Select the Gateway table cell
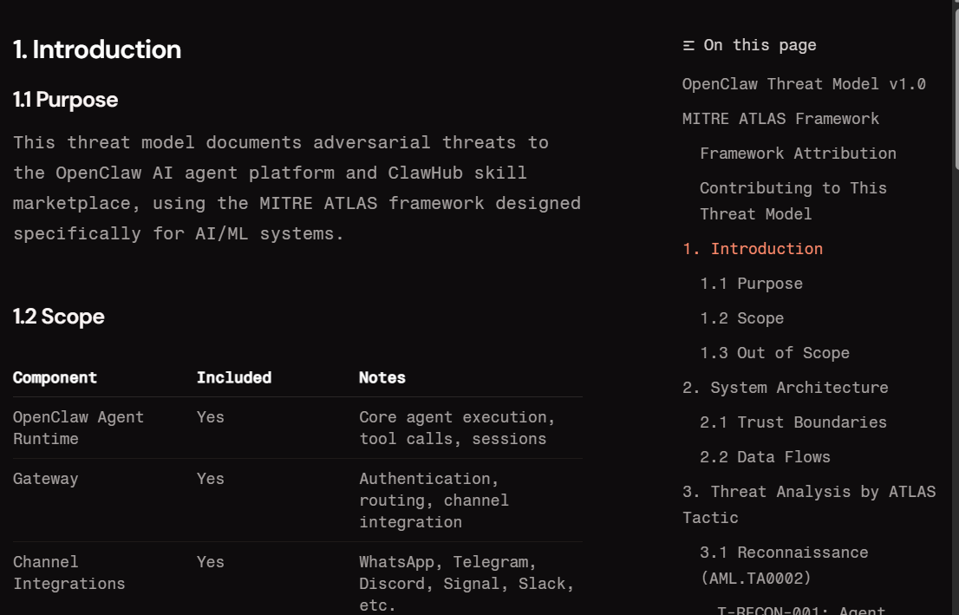This screenshot has width=959, height=615. [x=45, y=479]
